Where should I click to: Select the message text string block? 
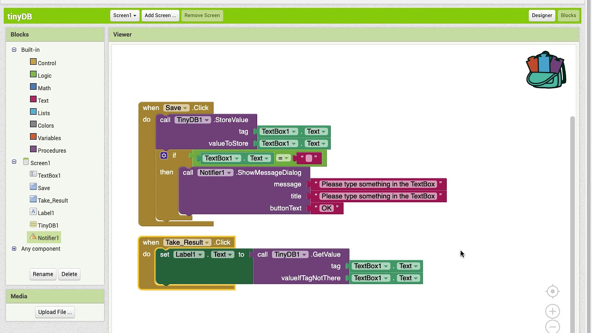378,184
